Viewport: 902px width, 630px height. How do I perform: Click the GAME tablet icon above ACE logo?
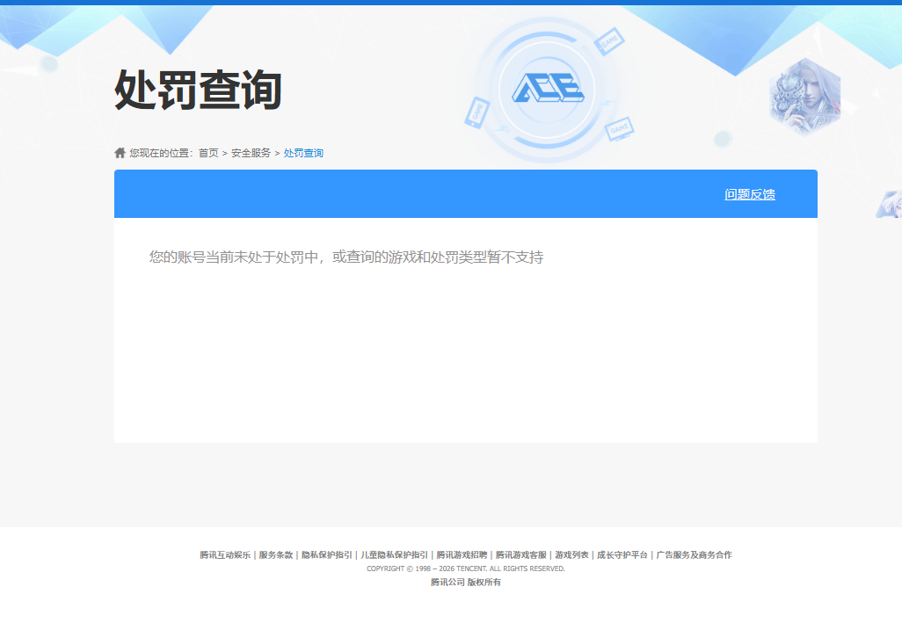click(609, 42)
